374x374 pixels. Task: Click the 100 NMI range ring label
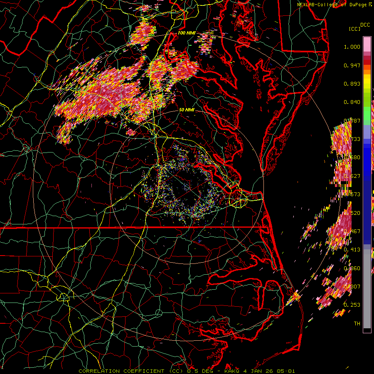187,33
